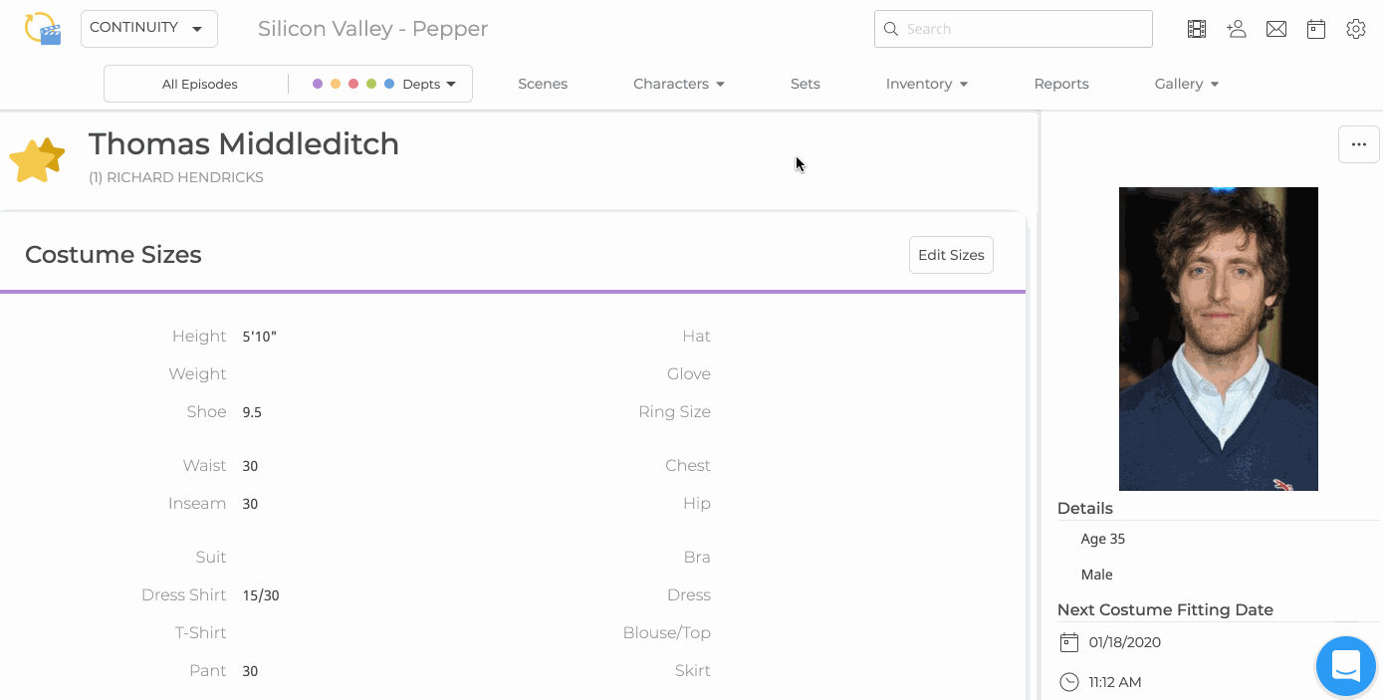Open the chat support bubble
This screenshot has height=700, width=1383.
[x=1346, y=665]
